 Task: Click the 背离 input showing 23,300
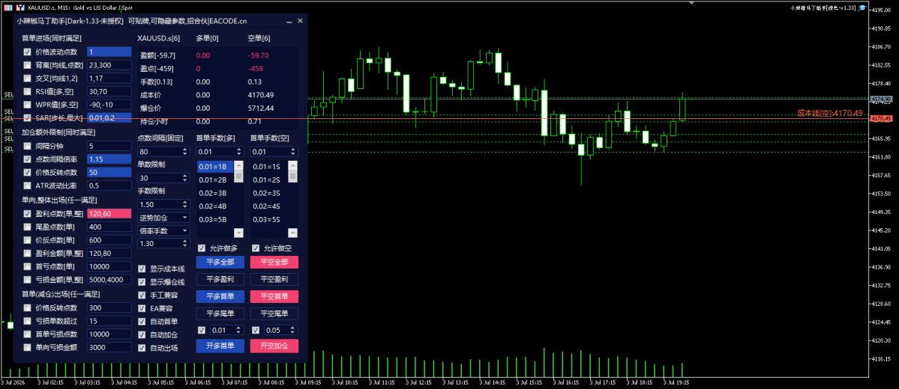109,65
